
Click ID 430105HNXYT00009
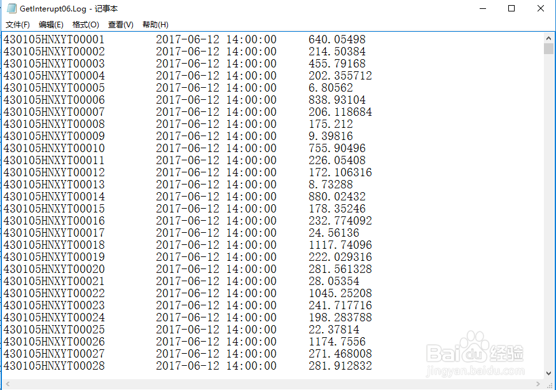[54, 136]
